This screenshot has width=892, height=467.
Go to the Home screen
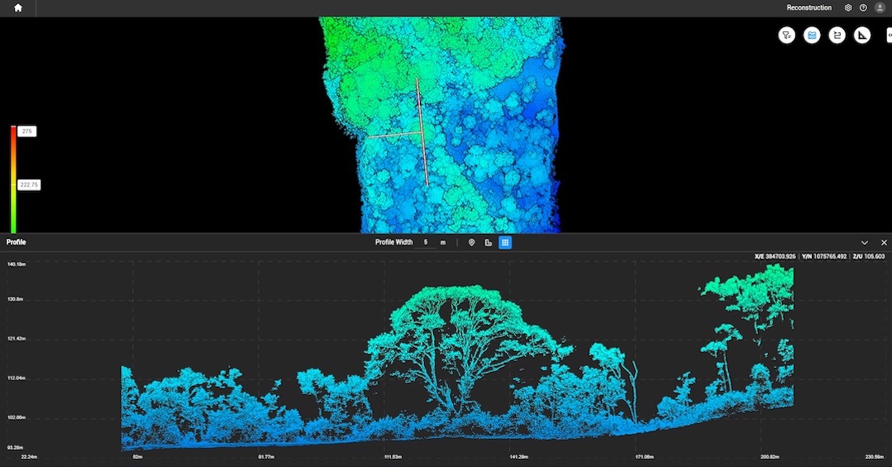coord(18,7)
